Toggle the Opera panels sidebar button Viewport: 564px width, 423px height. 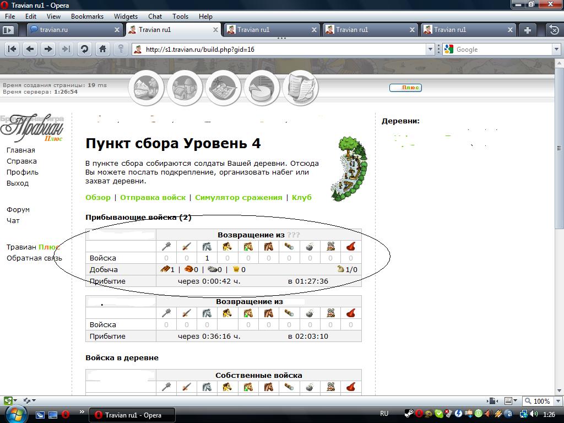8,30
